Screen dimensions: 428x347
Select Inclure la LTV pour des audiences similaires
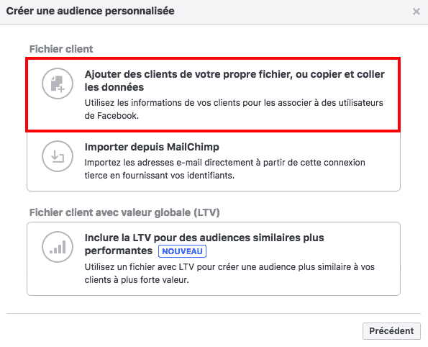coord(214,258)
